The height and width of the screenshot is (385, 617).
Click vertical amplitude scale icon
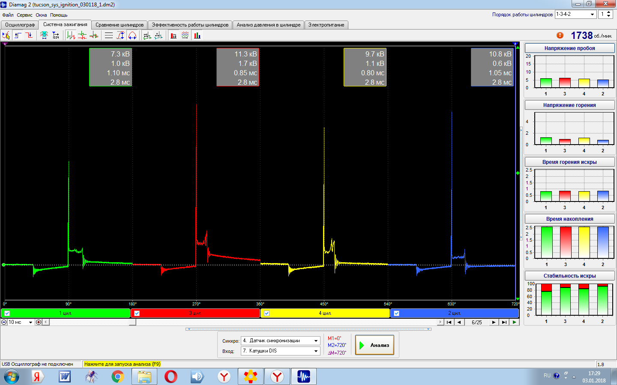pos(120,36)
